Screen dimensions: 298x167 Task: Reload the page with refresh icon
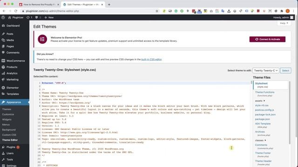click(x=16, y=11)
